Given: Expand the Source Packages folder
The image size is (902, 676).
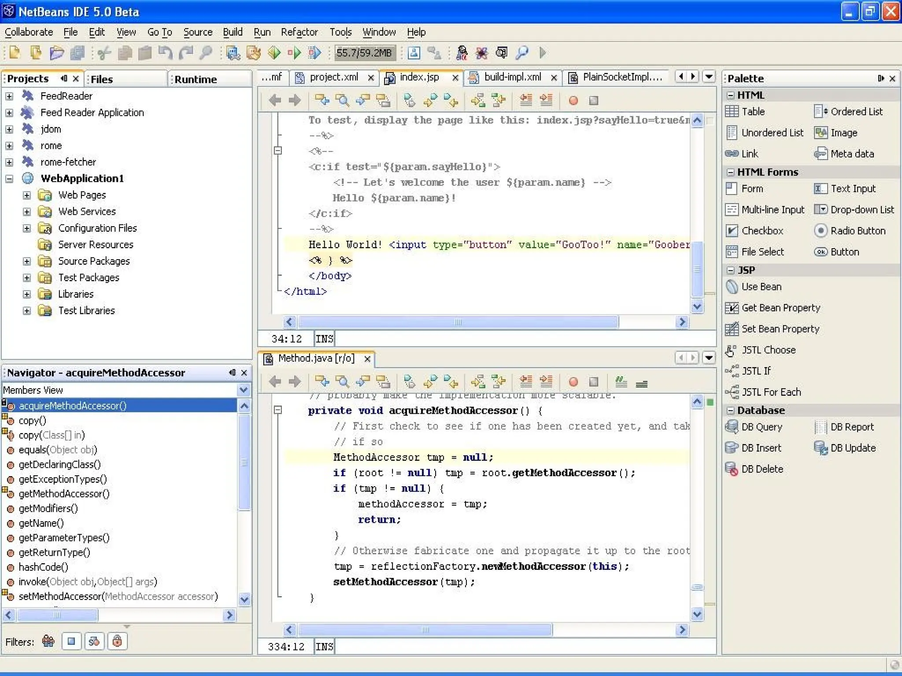Looking at the screenshot, I should tap(27, 261).
